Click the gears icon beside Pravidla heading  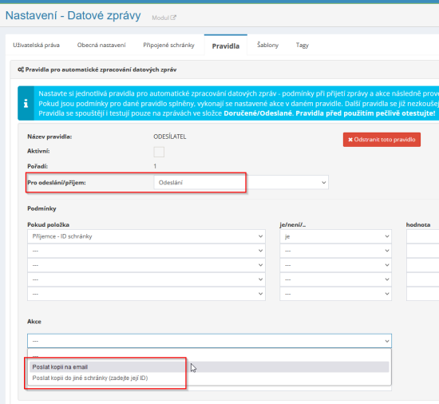pyautogui.click(x=21, y=69)
